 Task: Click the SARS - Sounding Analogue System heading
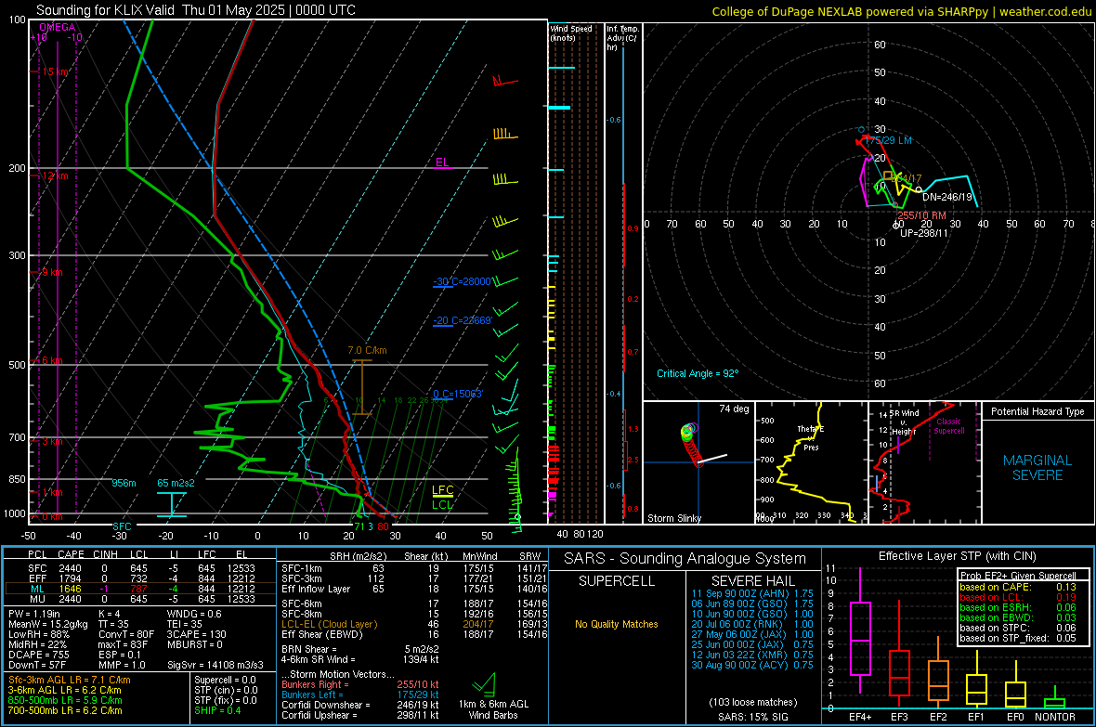point(685,558)
